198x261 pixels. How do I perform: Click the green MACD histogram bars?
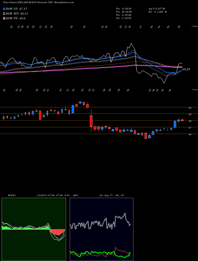(x=26, y=228)
